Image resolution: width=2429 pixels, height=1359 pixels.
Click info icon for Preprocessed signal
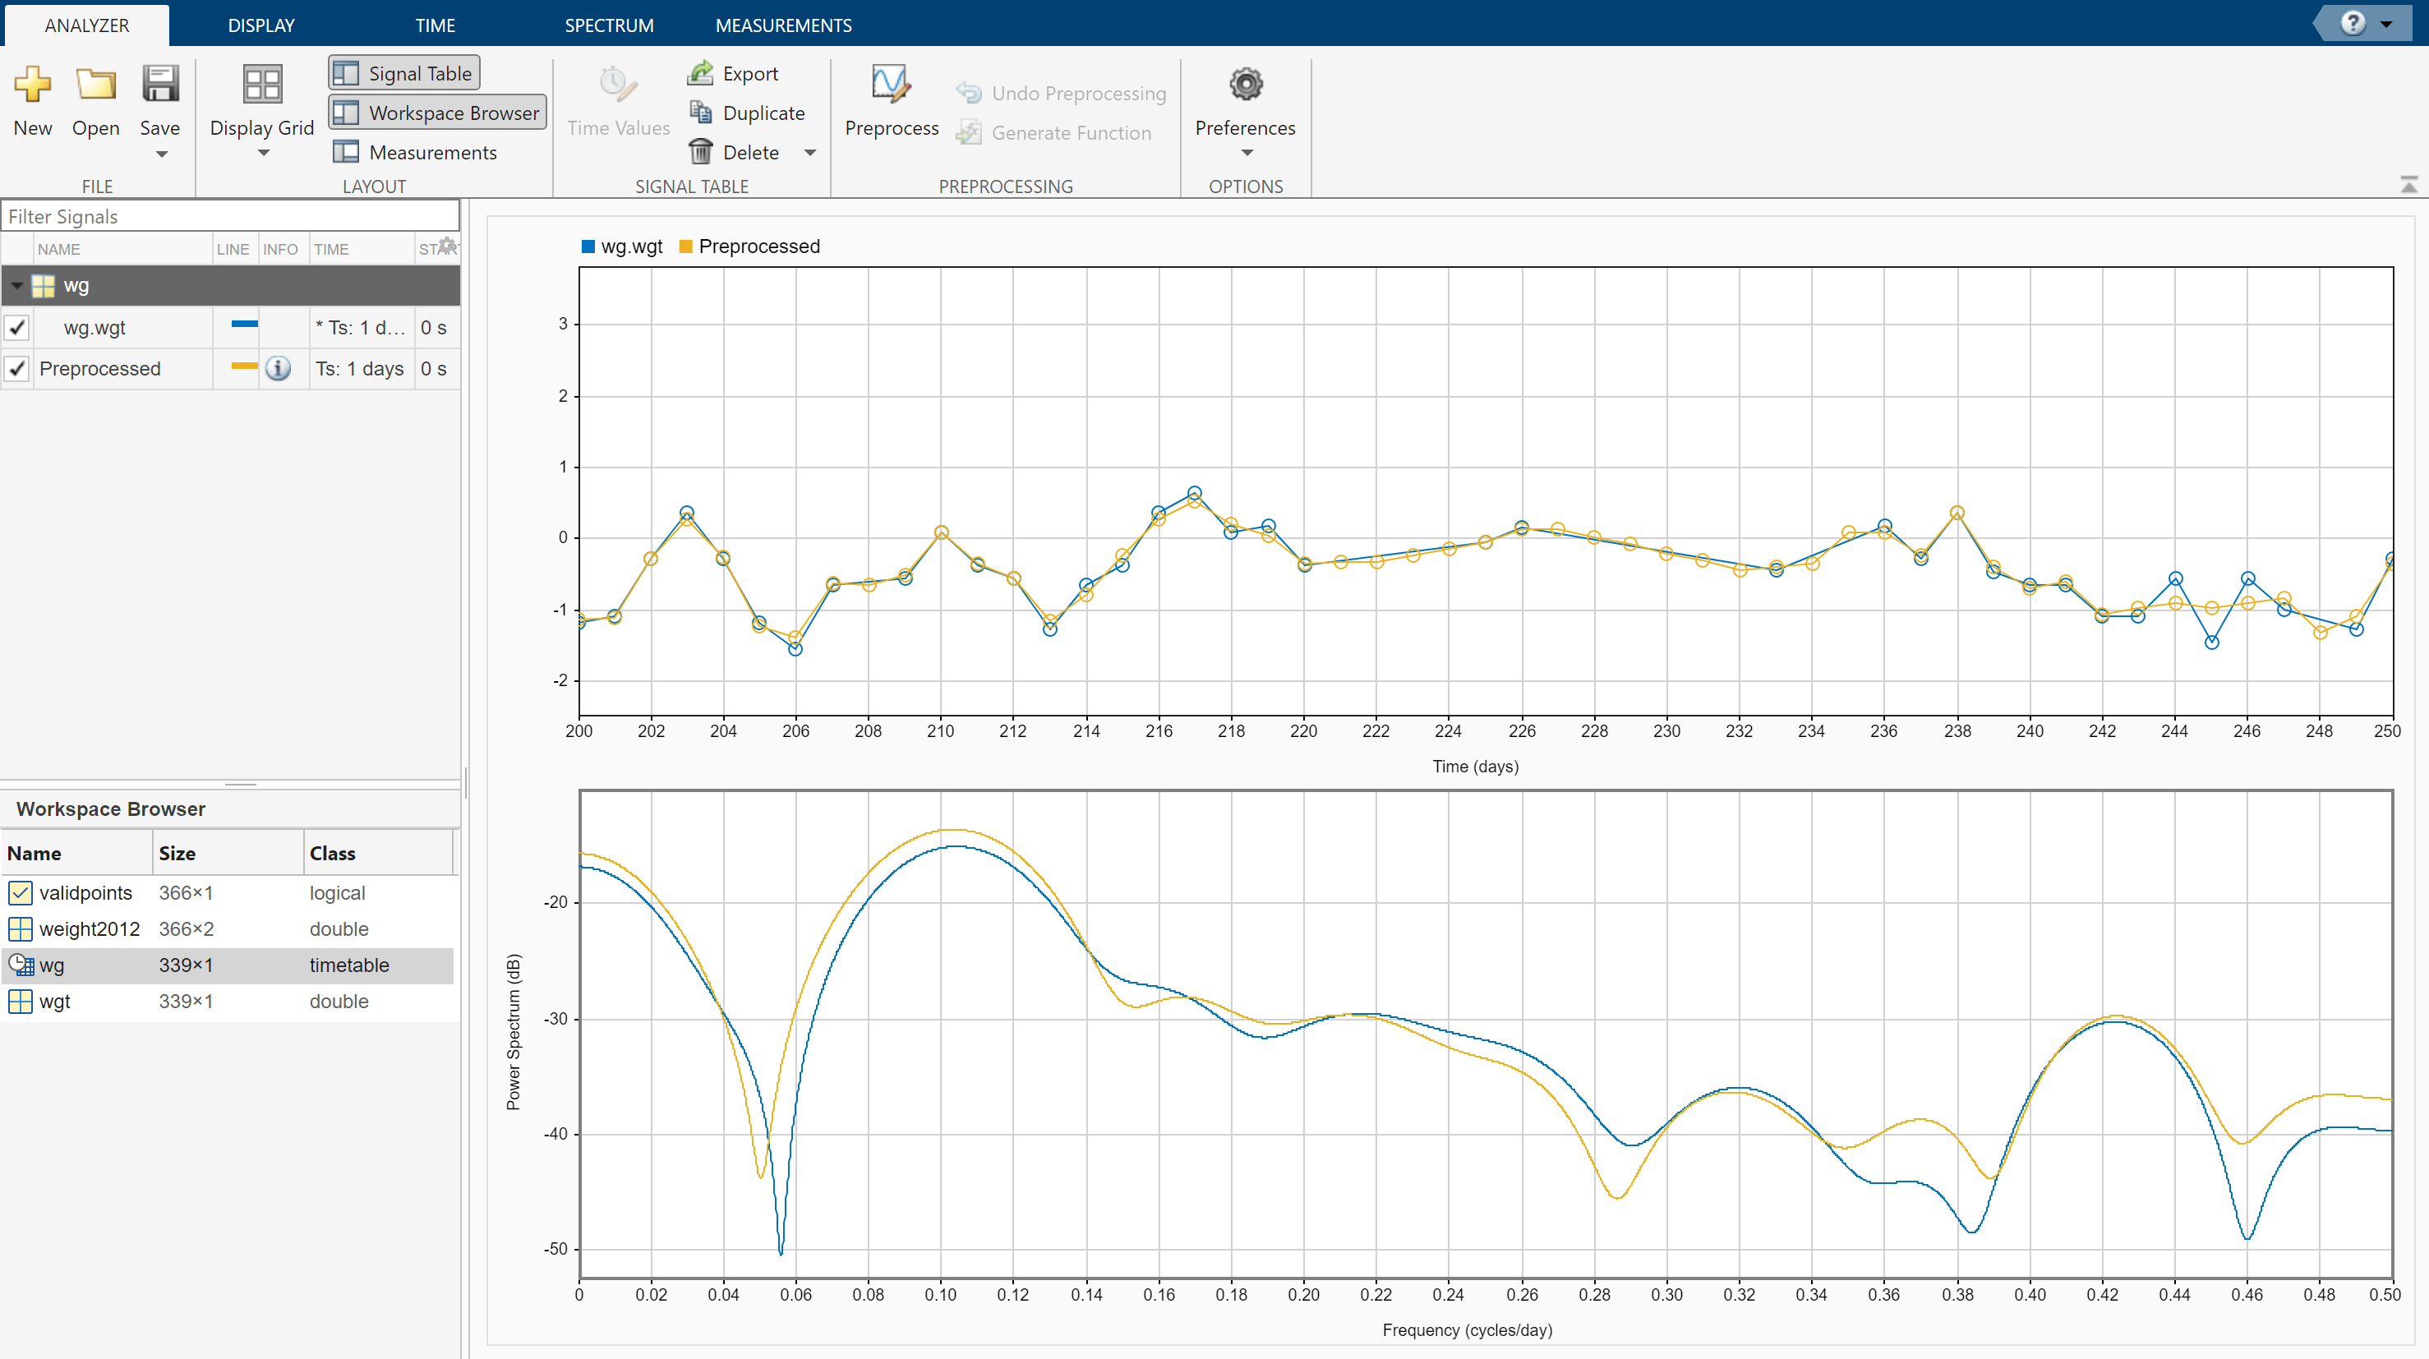[279, 368]
